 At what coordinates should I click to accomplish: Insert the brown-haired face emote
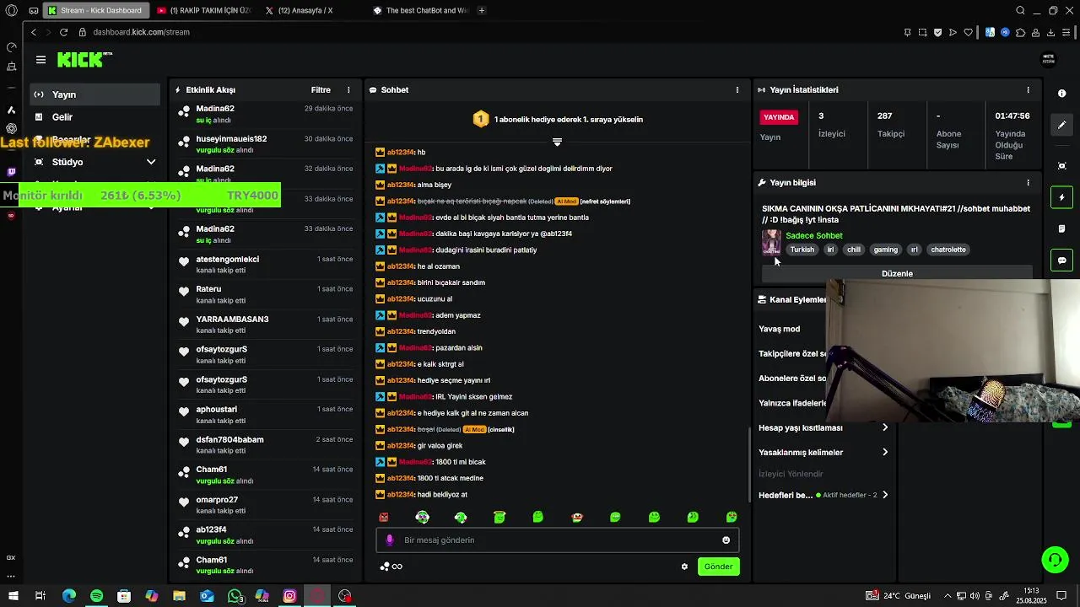coord(577,517)
